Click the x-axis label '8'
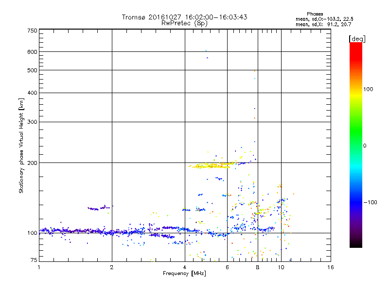 [258, 267]
